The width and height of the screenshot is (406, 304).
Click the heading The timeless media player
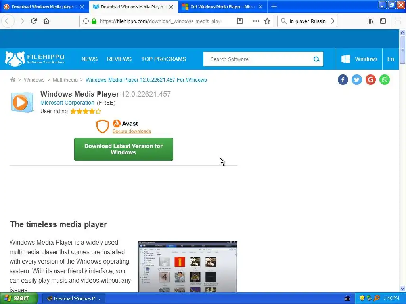tap(59, 224)
